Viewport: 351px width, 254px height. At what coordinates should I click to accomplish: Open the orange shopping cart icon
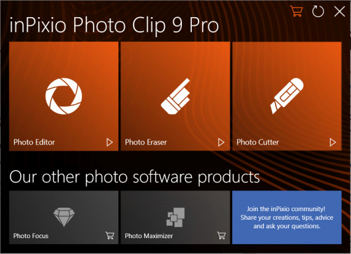pyautogui.click(x=296, y=11)
